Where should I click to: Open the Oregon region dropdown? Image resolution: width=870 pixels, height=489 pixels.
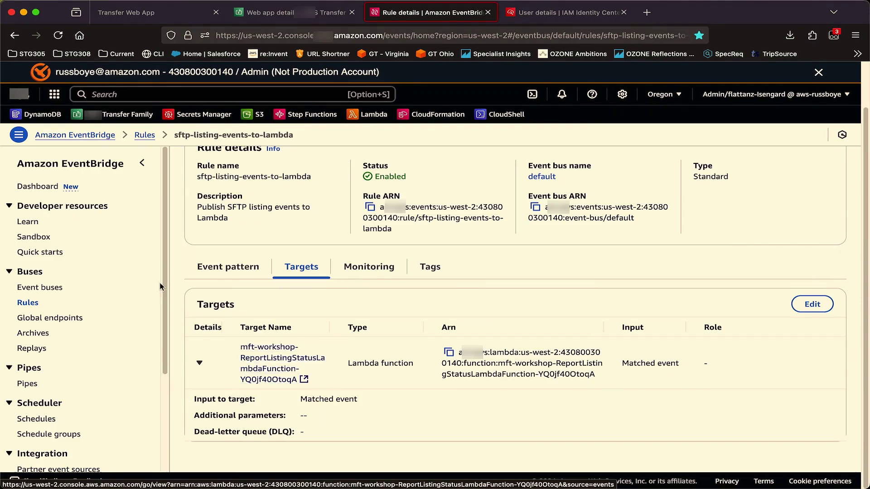(x=664, y=94)
